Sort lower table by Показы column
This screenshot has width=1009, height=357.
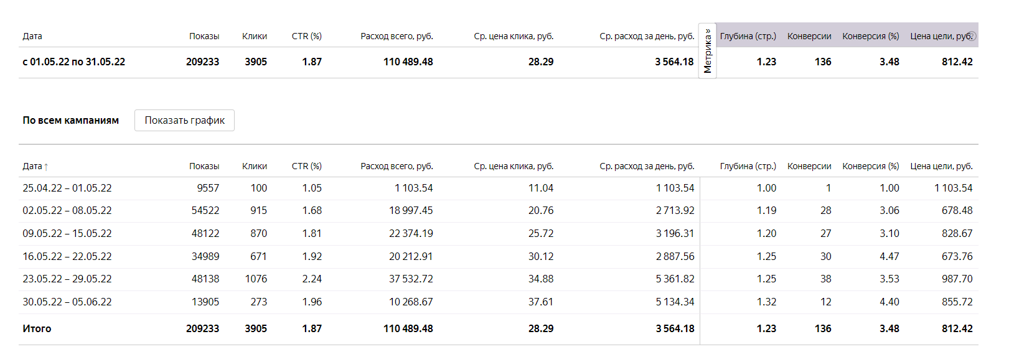[x=204, y=166]
